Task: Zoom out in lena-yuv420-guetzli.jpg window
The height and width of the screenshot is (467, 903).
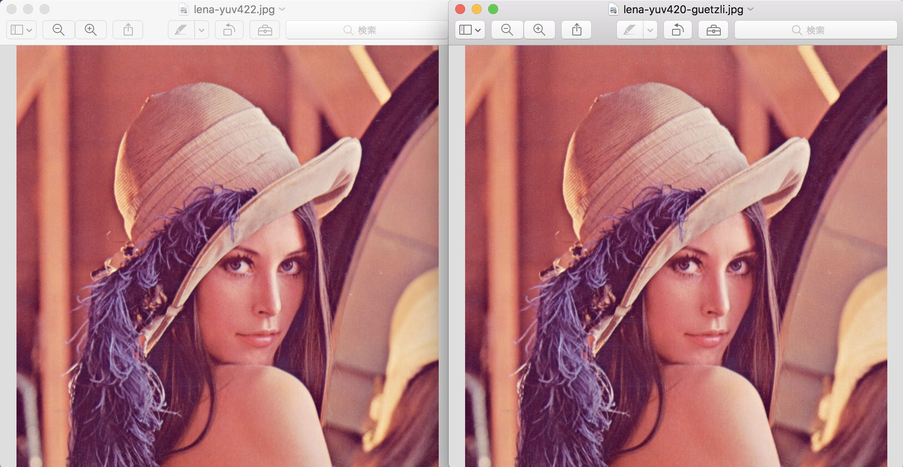Action: pyautogui.click(x=507, y=30)
